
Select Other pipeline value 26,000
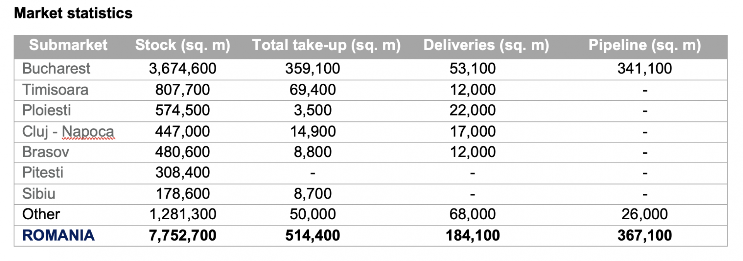pos(645,214)
